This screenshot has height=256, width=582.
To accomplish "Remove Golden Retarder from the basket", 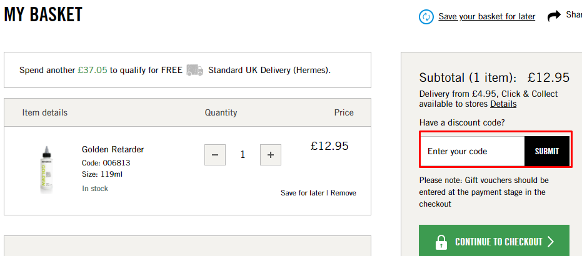I will pos(343,193).
